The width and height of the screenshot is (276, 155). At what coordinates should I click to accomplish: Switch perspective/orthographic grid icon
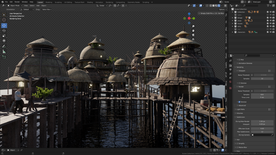193,39
